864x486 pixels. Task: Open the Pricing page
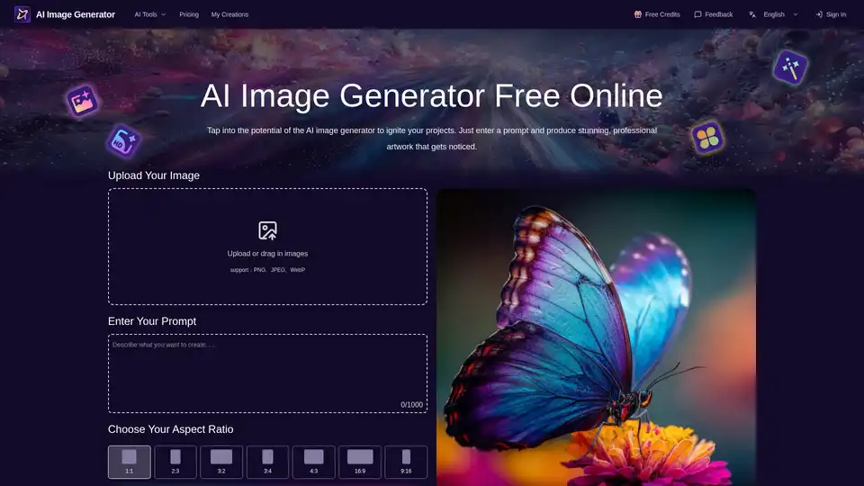coord(189,14)
